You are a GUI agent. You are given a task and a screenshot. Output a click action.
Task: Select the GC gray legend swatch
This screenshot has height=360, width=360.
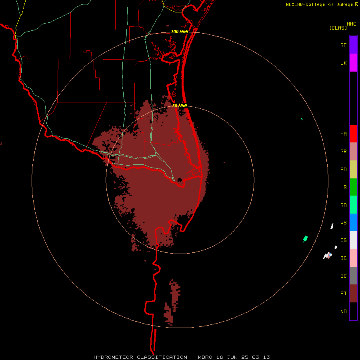point(353,276)
